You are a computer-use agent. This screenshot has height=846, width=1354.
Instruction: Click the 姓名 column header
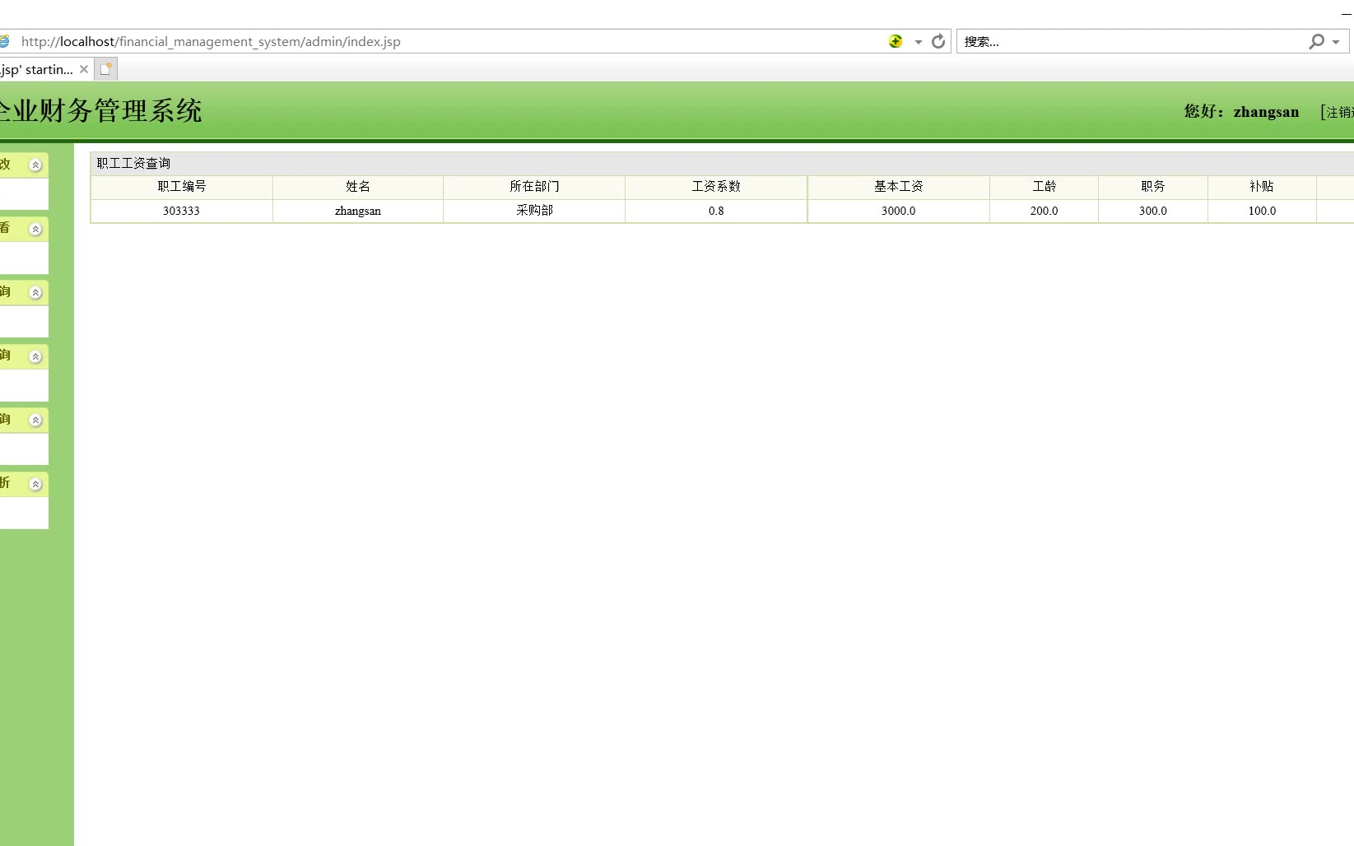point(358,187)
